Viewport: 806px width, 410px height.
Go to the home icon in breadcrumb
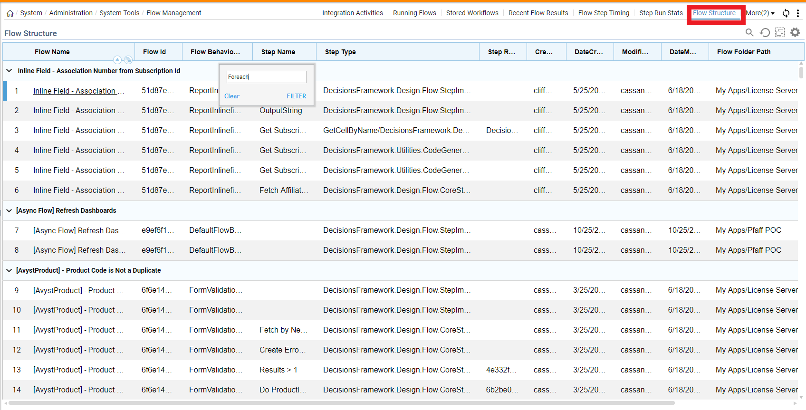tap(10, 13)
